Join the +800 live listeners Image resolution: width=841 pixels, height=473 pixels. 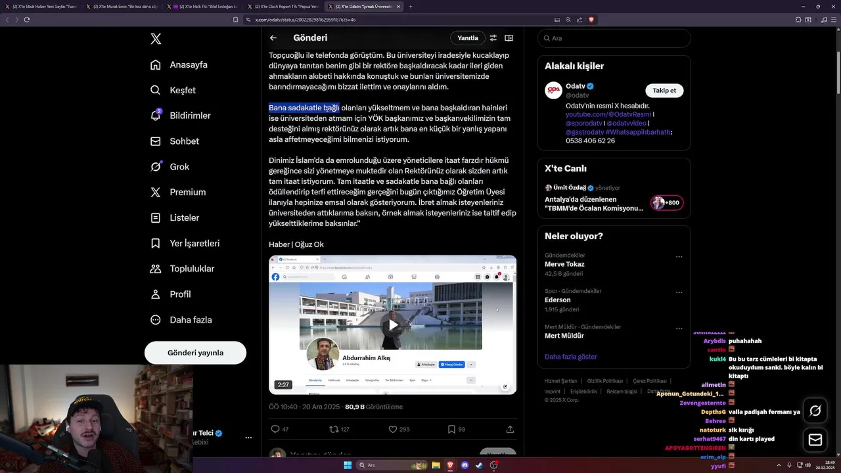pyautogui.click(x=667, y=203)
